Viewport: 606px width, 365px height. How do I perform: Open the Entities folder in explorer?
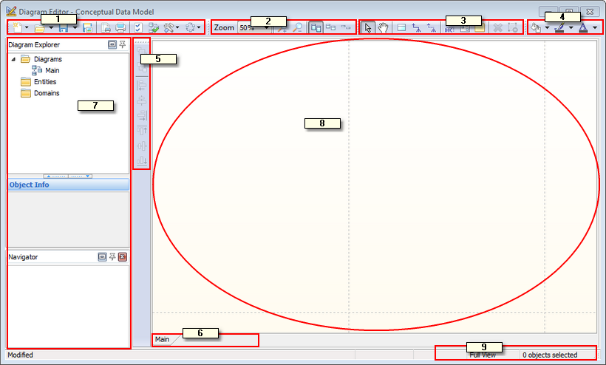click(44, 82)
